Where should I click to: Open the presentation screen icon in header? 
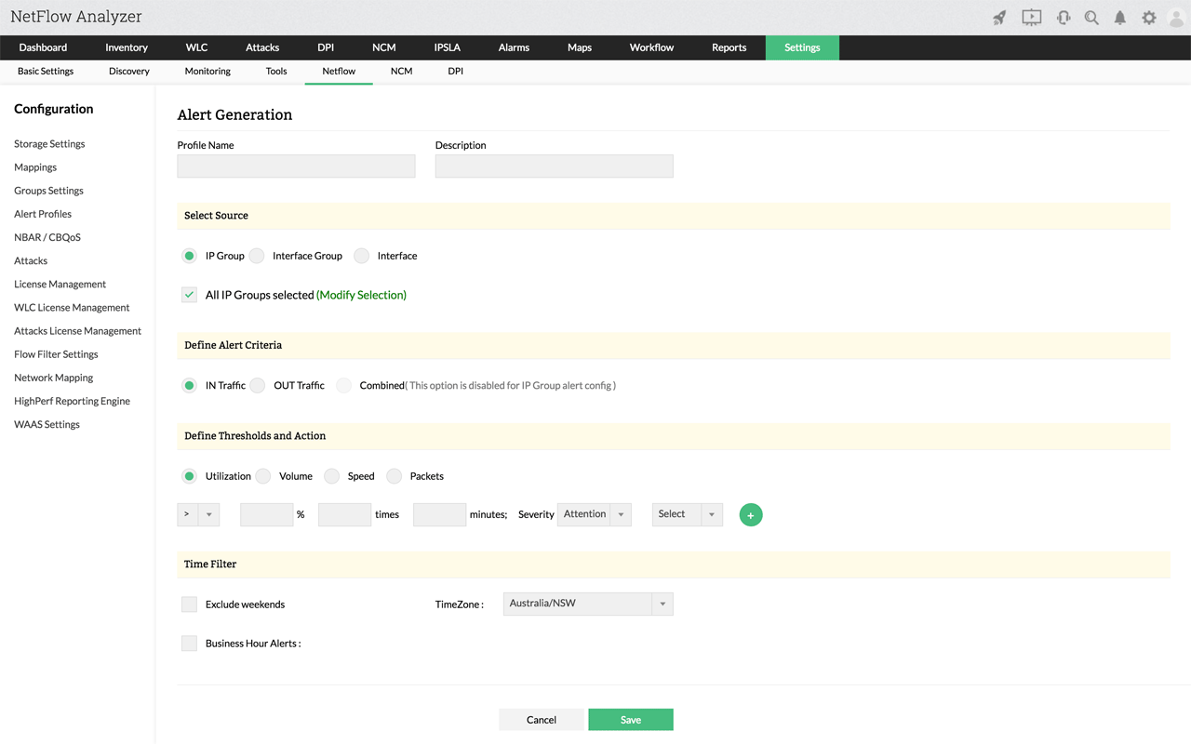click(x=1031, y=18)
